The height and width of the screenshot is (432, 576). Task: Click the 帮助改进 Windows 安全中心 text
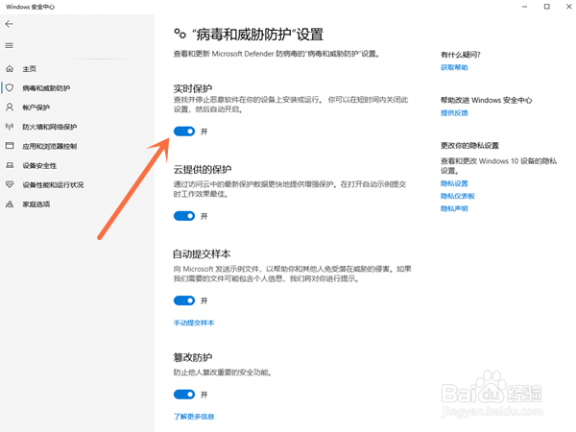pyautogui.click(x=486, y=100)
